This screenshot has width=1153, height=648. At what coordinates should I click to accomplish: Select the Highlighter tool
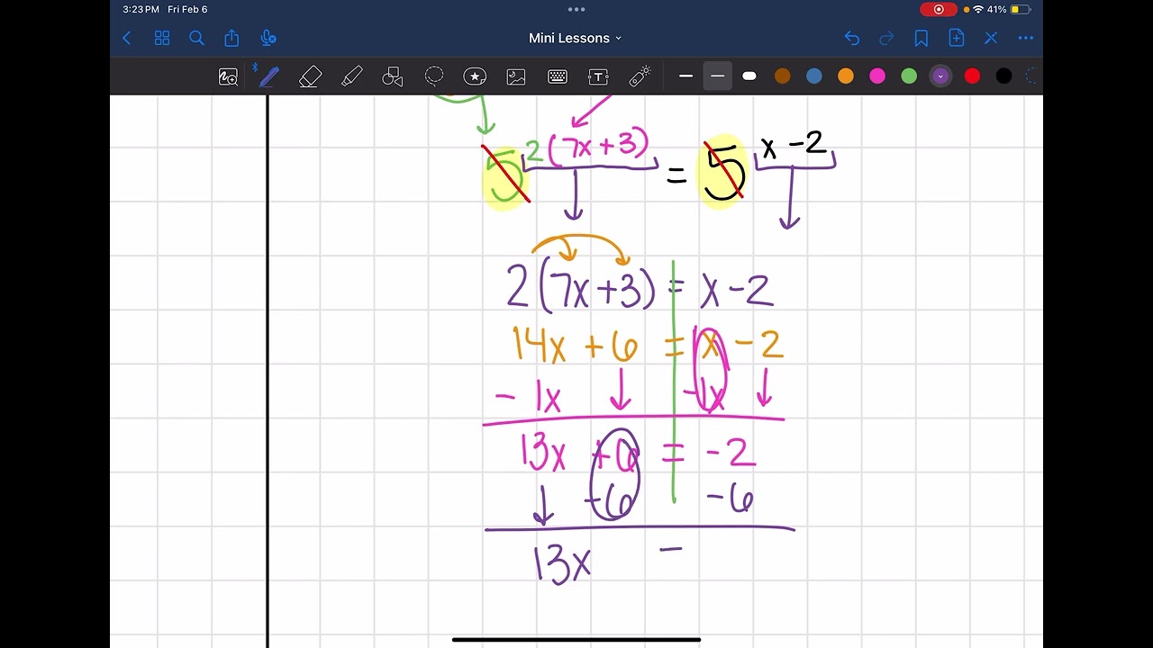pyautogui.click(x=352, y=76)
